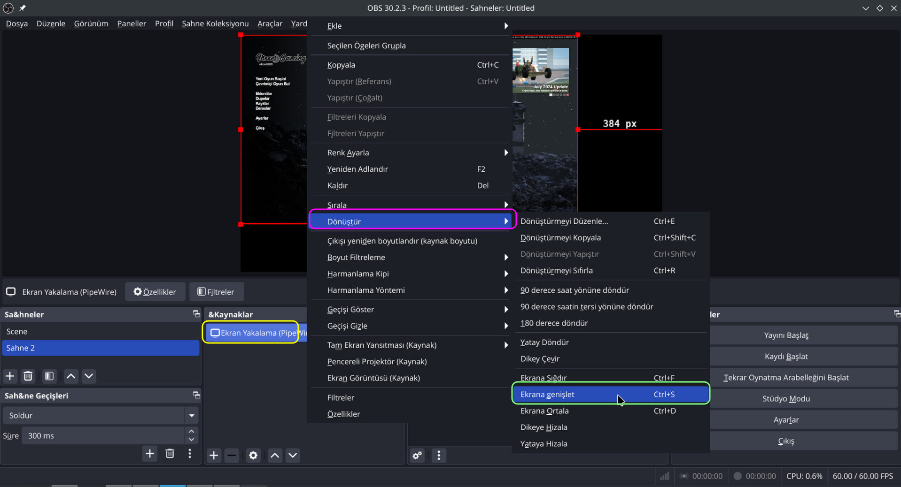The width and height of the screenshot is (901, 487).
Task: Open the Görünüm menu
Action: coord(91,23)
